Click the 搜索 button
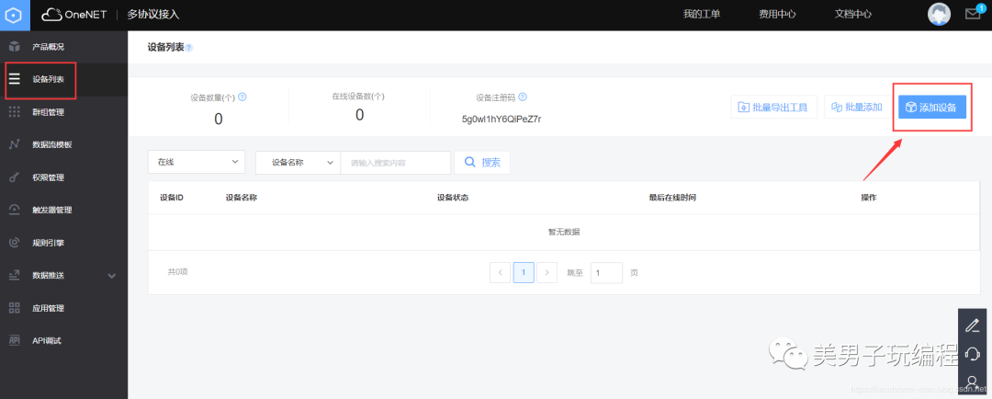The height and width of the screenshot is (399, 992). tap(482, 162)
